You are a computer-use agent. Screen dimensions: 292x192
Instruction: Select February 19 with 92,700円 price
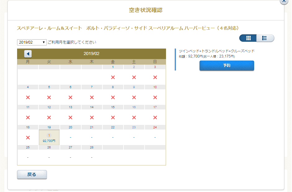49,138
